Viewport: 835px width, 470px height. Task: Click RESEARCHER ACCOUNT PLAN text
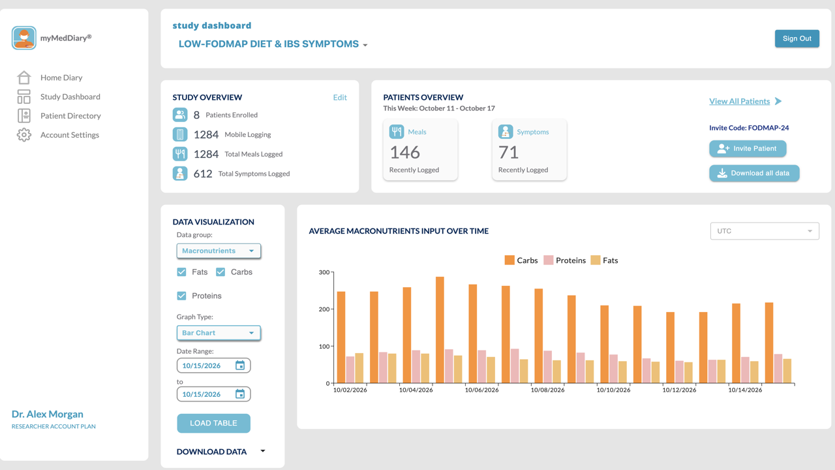point(53,426)
